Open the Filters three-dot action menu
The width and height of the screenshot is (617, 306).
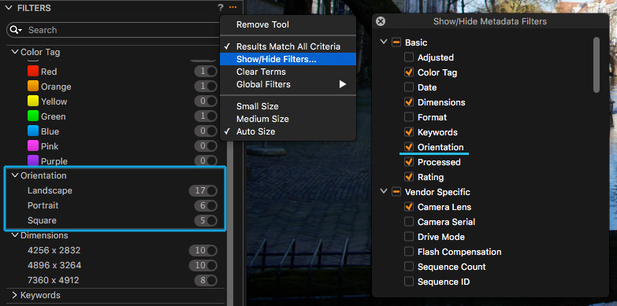233,7
